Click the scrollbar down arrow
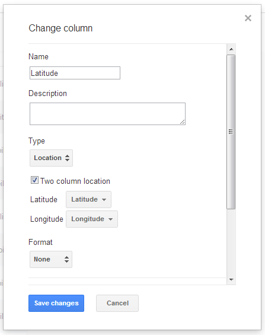 click(231, 279)
